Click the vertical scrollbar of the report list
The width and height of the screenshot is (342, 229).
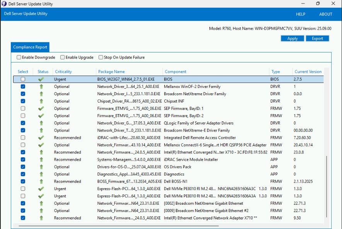[x=327, y=186]
